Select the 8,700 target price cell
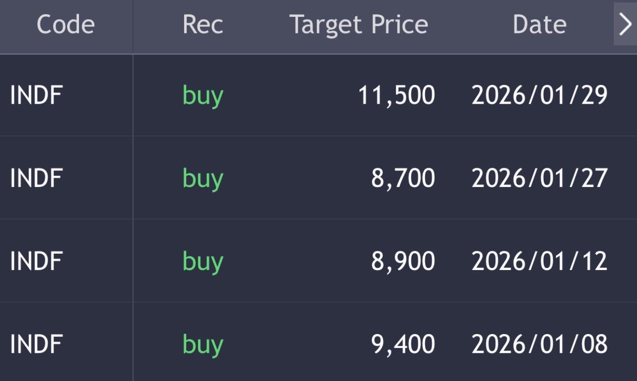The height and width of the screenshot is (381, 637). coord(403,178)
